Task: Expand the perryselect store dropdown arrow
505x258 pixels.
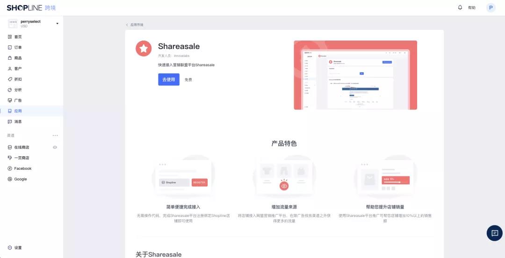Action: click(x=58, y=23)
